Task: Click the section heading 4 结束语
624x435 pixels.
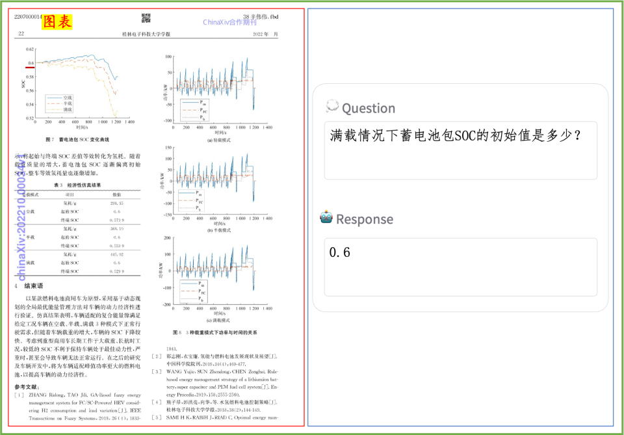Action: point(29,285)
